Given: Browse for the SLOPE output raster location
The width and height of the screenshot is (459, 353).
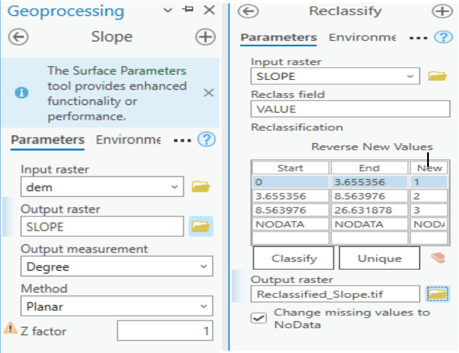Looking at the screenshot, I should pos(201,226).
